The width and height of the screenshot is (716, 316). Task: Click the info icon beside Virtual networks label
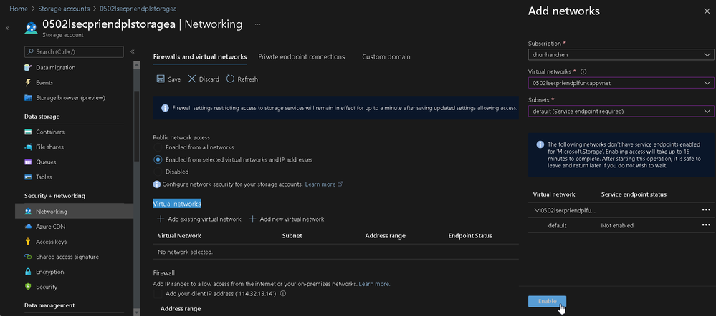pyautogui.click(x=583, y=72)
